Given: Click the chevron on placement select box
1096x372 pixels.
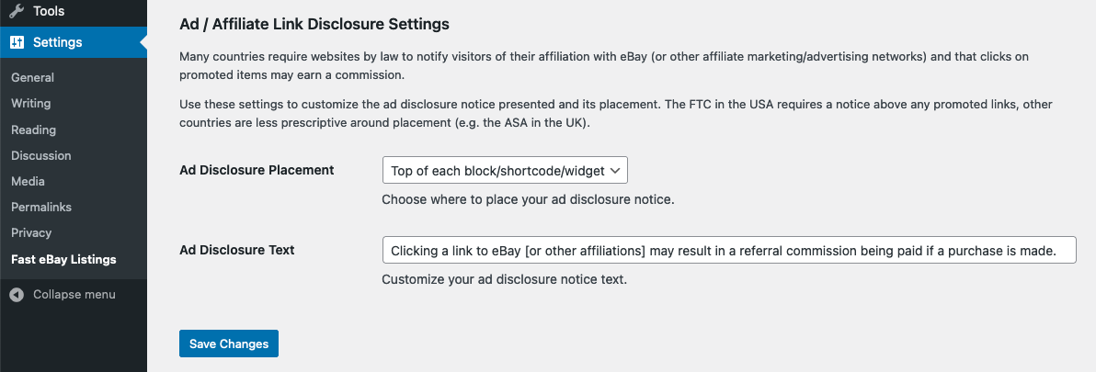Looking at the screenshot, I should point(615,170).
